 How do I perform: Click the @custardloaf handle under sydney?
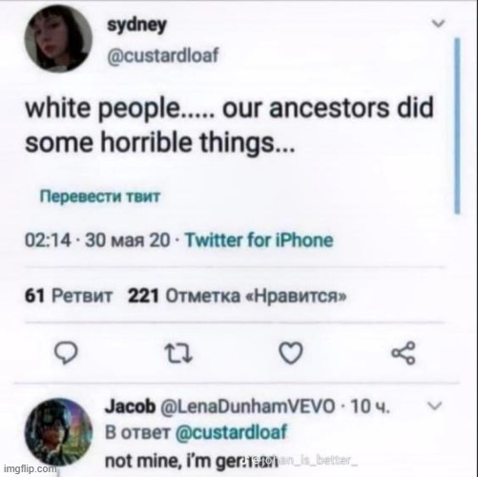point(163,56)
